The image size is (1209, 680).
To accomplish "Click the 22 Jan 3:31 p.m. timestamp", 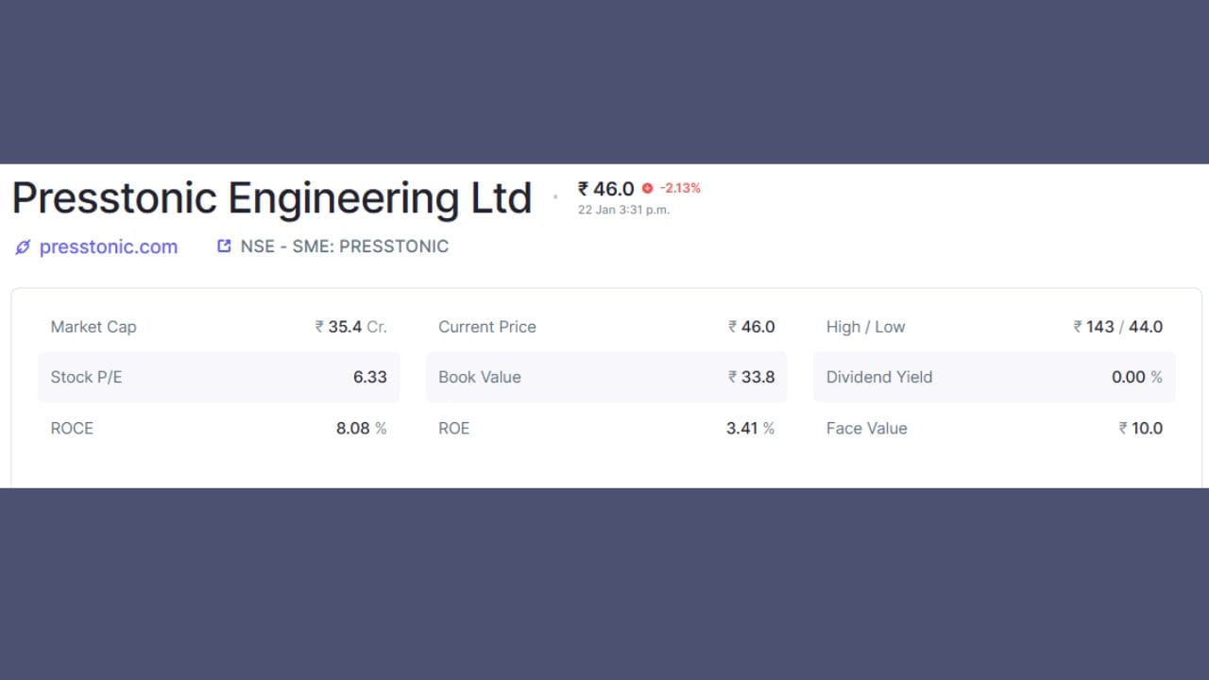I will tap(623, 210).
